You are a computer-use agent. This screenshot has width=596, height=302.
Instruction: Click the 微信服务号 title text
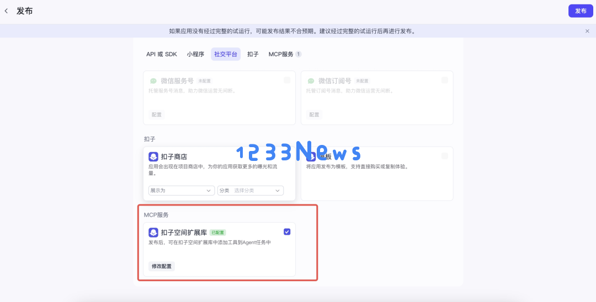point(177,81)
